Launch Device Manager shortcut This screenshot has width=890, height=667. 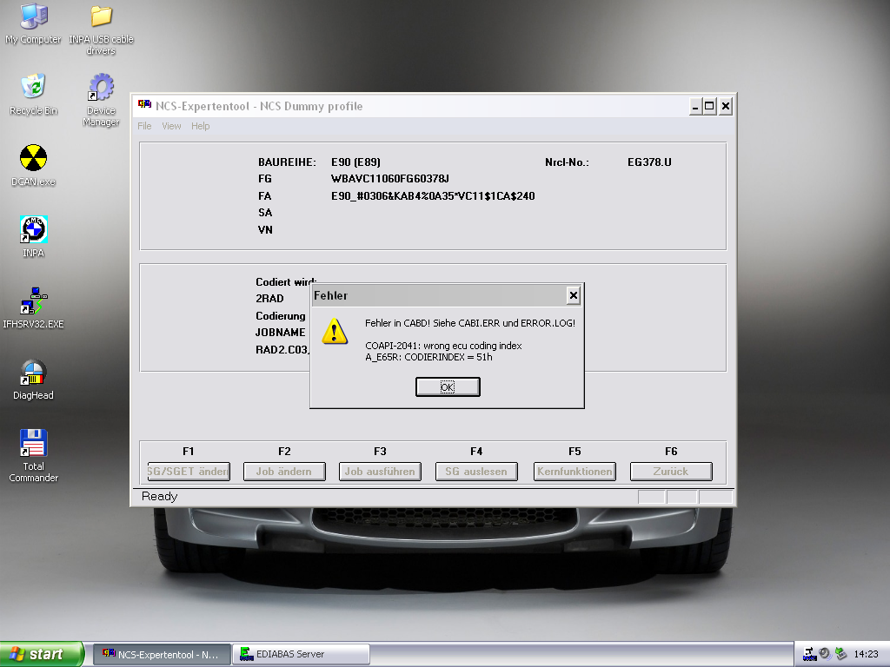101,88
